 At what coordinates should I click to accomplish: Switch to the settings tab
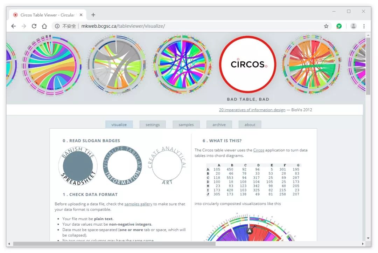pos(153,124)
